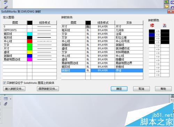Select the highlighted 焊缝 entity cell
Screen dimensions: 174x127
pos(129,70)
